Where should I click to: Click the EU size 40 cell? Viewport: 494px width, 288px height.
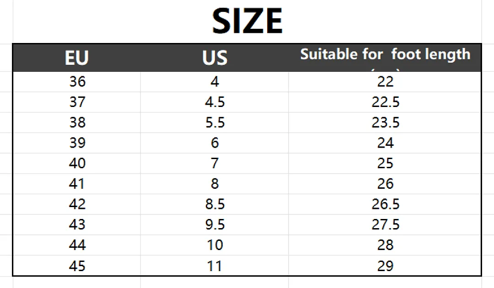(77, 163)
